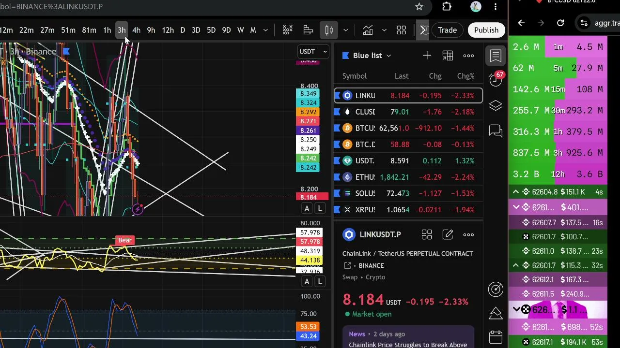Expand hidden toolbar items chevron
Screen dimensions: 620x348
click(423, 30)
